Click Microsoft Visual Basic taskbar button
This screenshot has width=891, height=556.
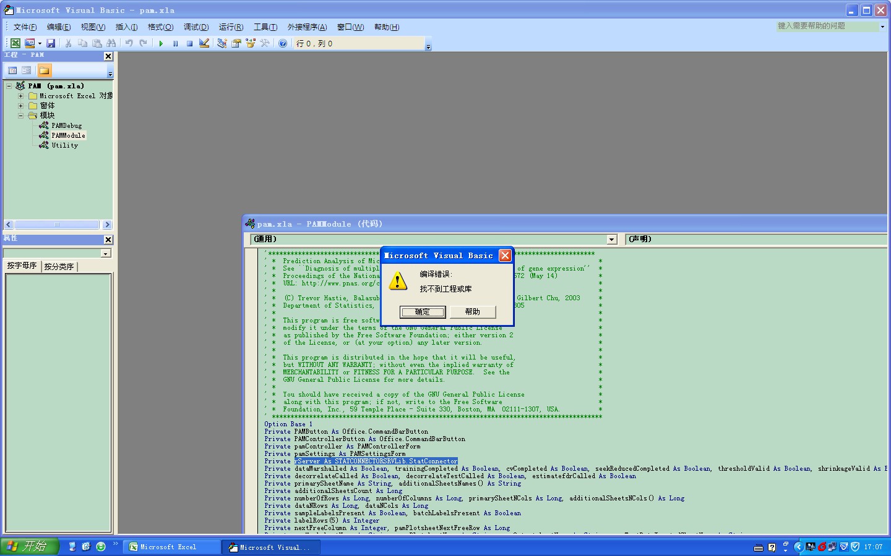[272, 547]
